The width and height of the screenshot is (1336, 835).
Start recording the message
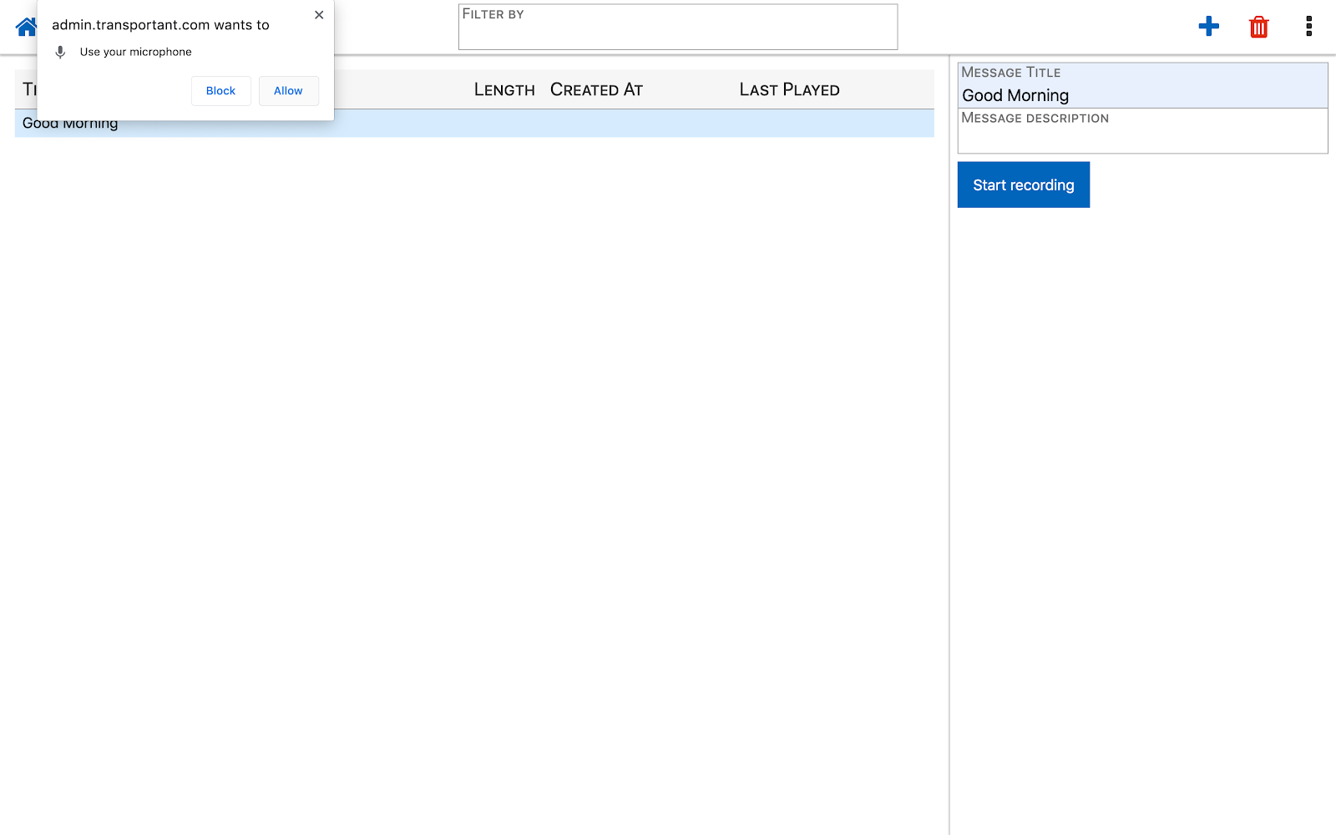(x=1023, y=185)
